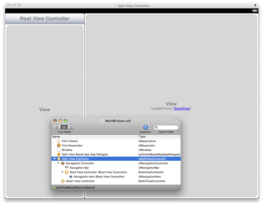Collapse the Navigation Controller disclosure triangle

point(58,163)
